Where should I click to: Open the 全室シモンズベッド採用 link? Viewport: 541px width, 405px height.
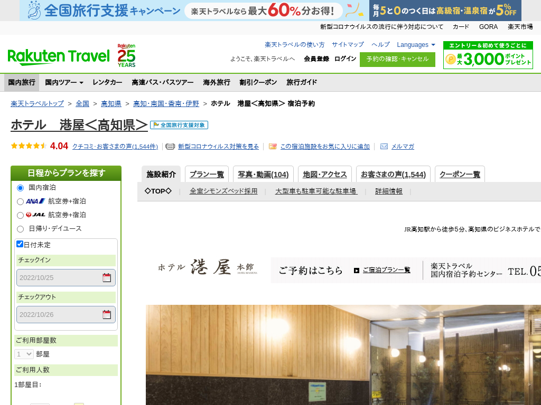(x=223, y=191)
